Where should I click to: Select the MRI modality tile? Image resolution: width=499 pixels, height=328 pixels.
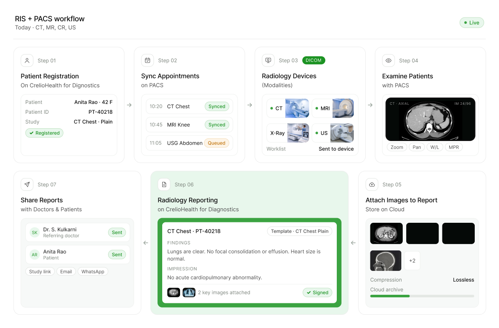coord(333,108)
